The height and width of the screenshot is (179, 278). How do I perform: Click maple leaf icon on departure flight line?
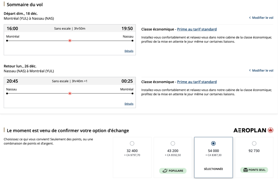tap(70, 41)
